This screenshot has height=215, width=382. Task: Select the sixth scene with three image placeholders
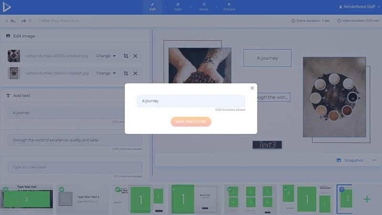tap(307, 199)
